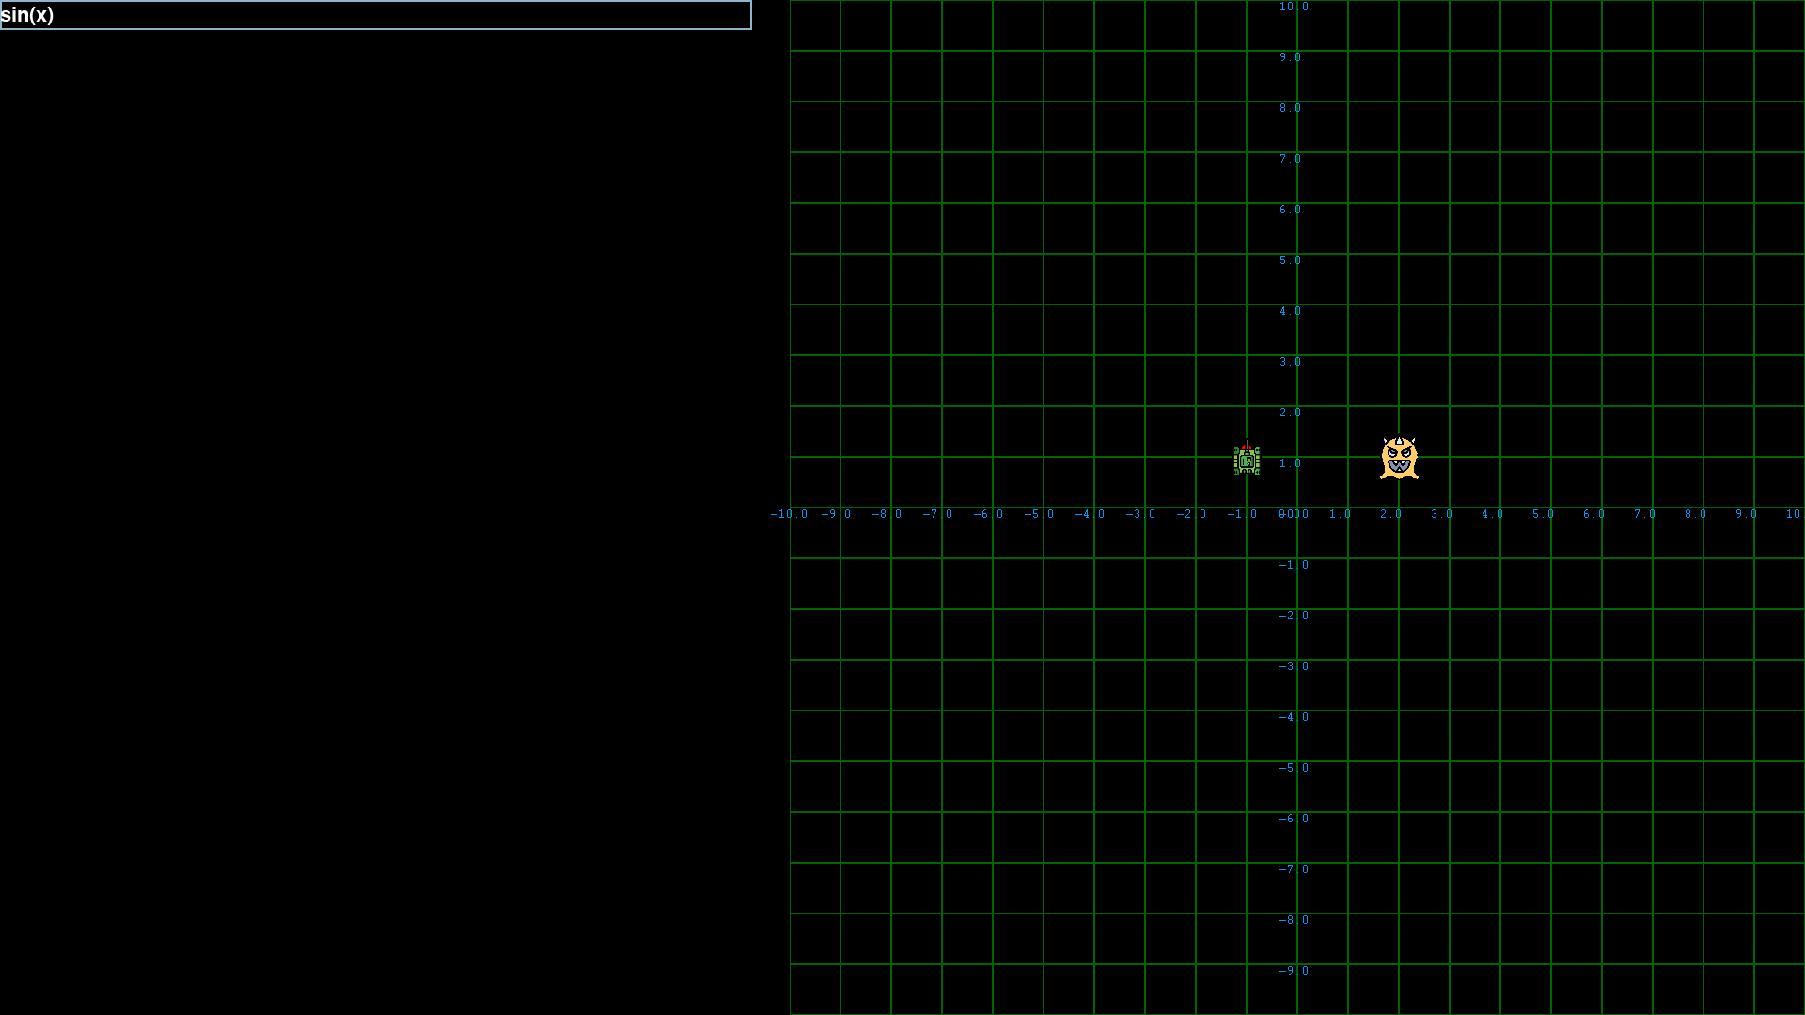The height and width of the screenshot is (1015, 1805).
Task: Click the green tank sprite
Action: point(1247,460)
